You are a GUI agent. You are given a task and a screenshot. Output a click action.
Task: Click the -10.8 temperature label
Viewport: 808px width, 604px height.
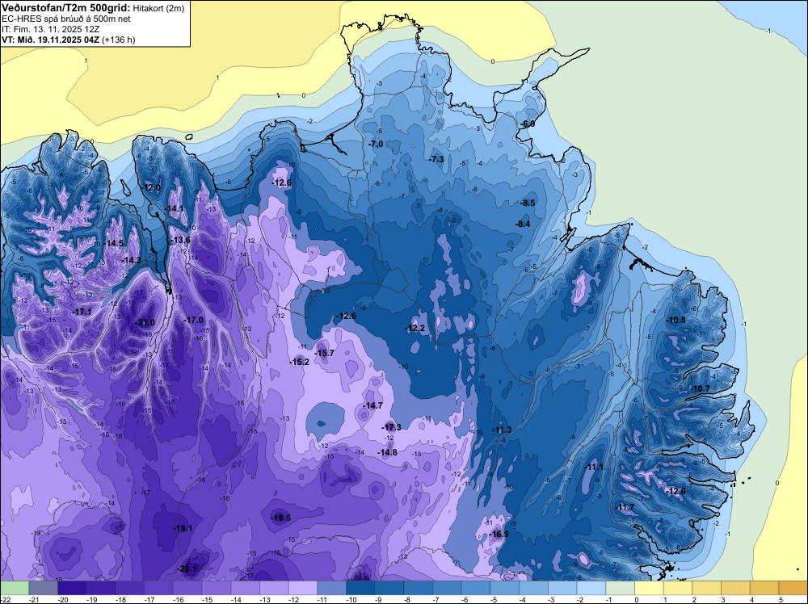[x=676, y=321]
